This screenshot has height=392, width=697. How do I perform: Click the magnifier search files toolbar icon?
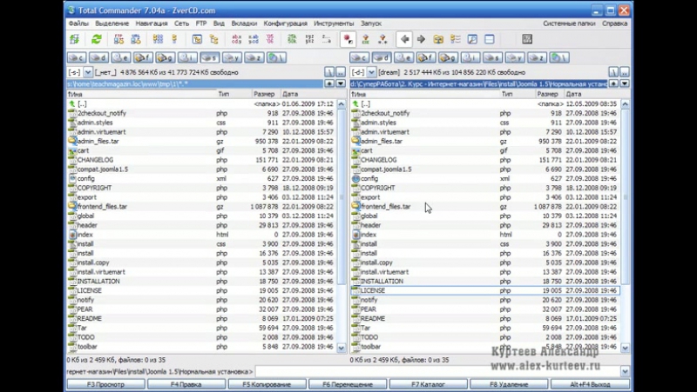pyautogui.click(x=472, y=39)
